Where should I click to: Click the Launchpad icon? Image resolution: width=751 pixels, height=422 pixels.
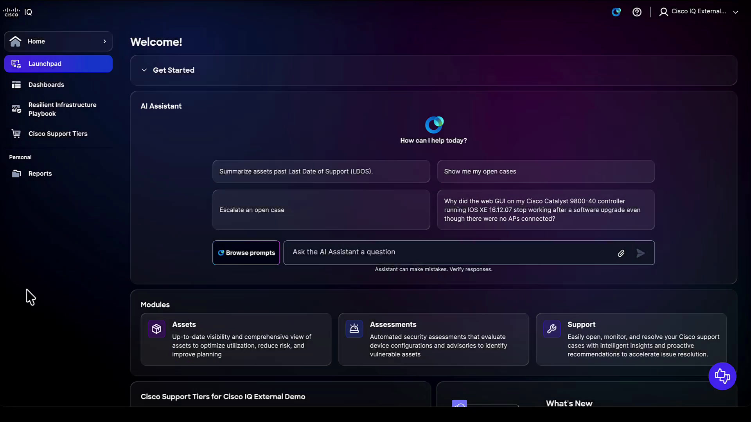(x=16, y=64)
